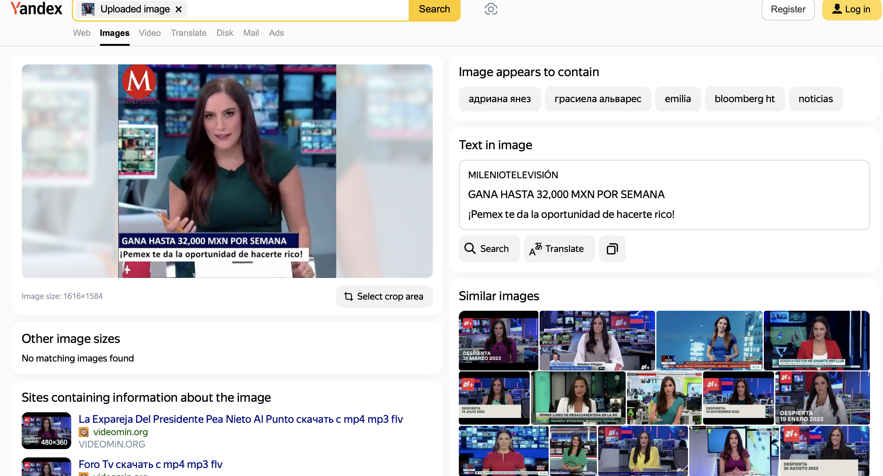
Task: Translate the recognized image text
Action: 559,249
